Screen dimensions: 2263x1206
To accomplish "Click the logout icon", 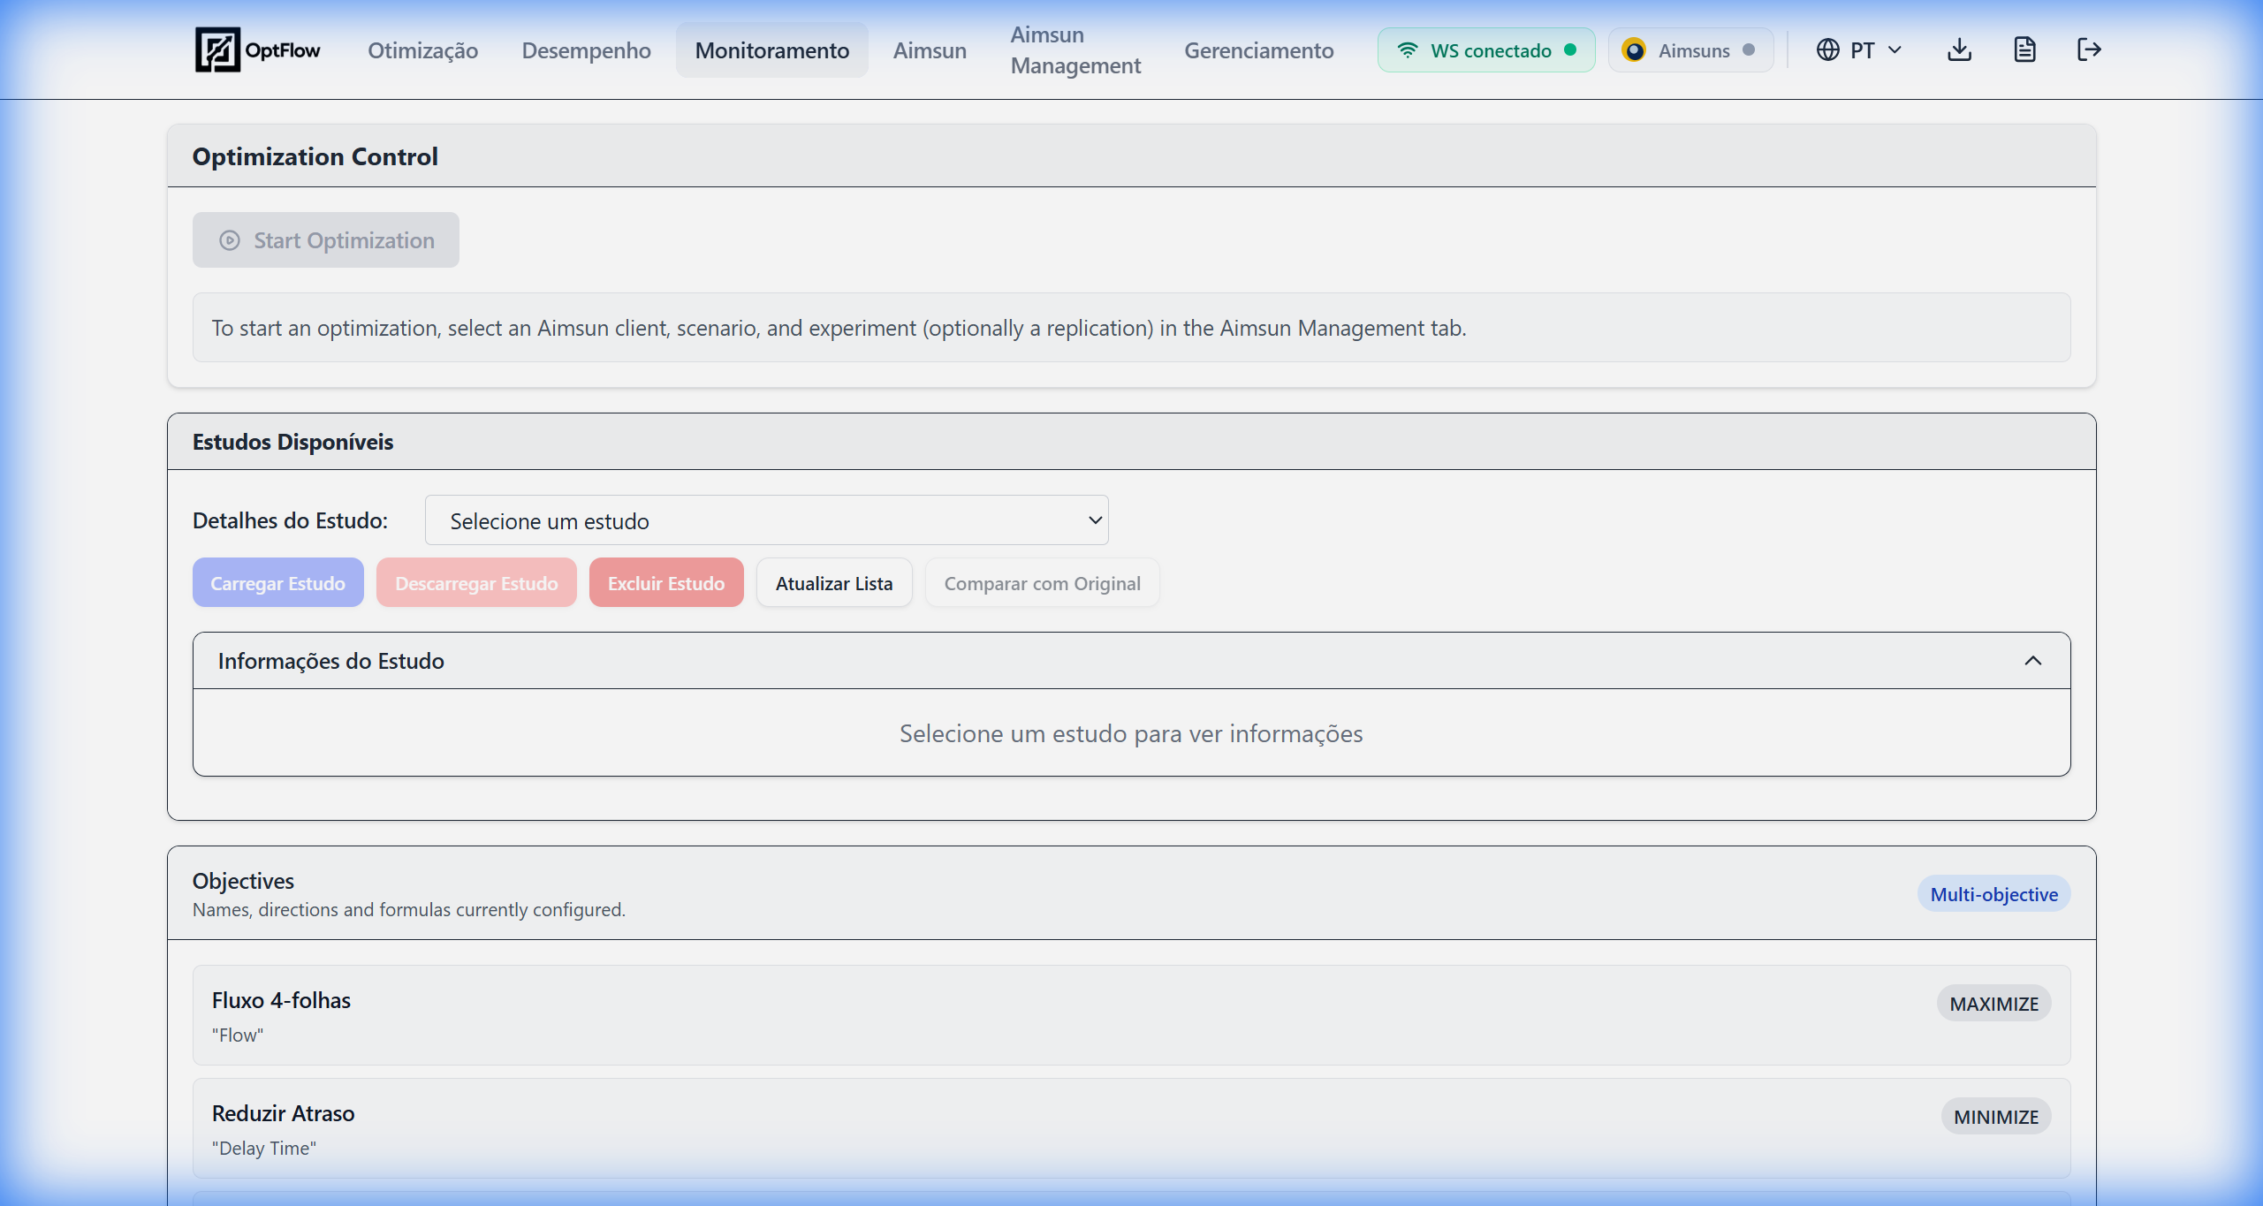I will [2089, 49].
